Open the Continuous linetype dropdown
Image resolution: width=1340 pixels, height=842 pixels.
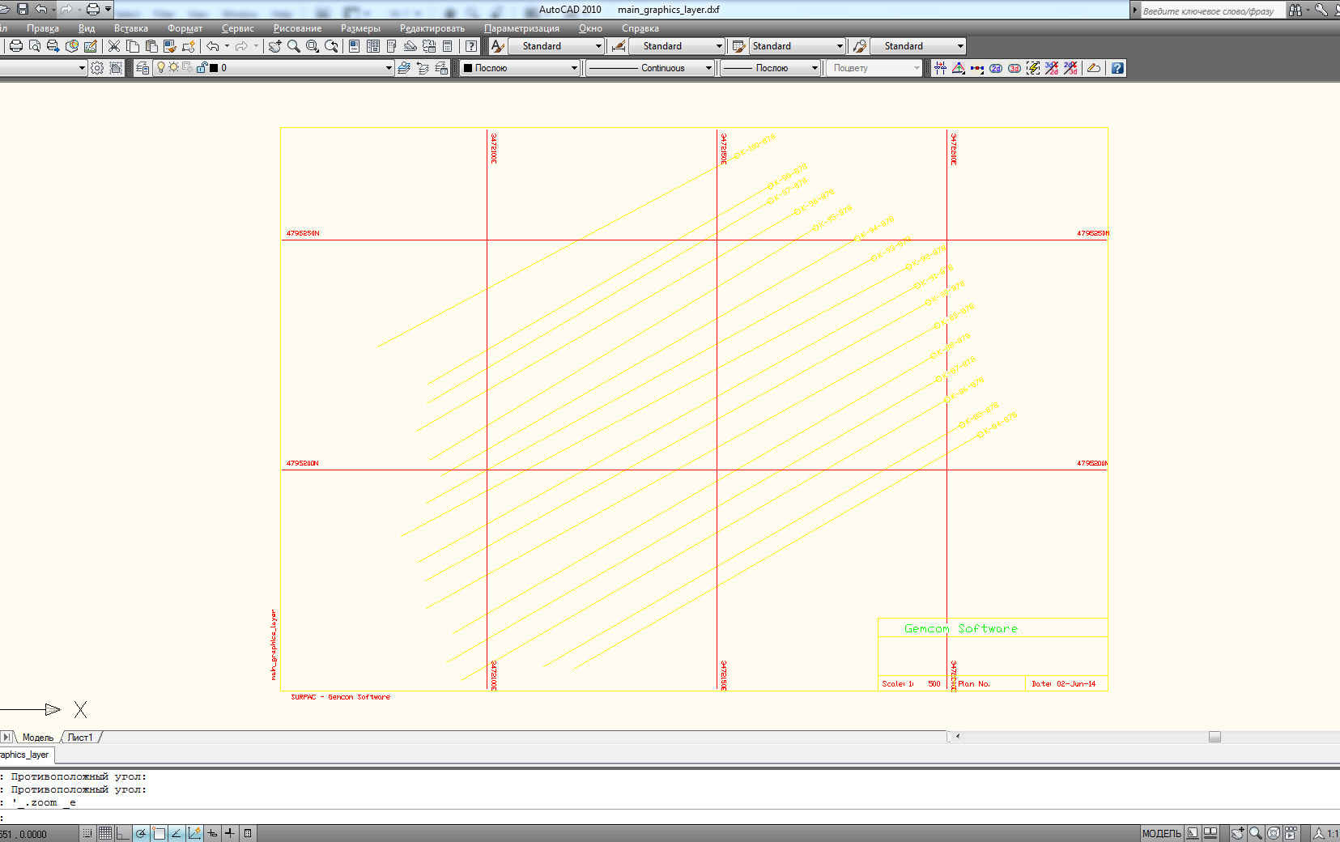click(x=649, y=68)
